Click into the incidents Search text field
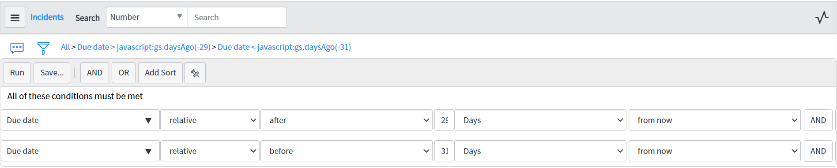Image resolution: width=837 pixels, height=168 pixels. pos(237,17)
